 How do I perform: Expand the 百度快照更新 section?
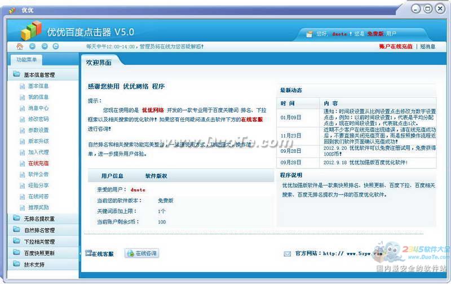39,253
